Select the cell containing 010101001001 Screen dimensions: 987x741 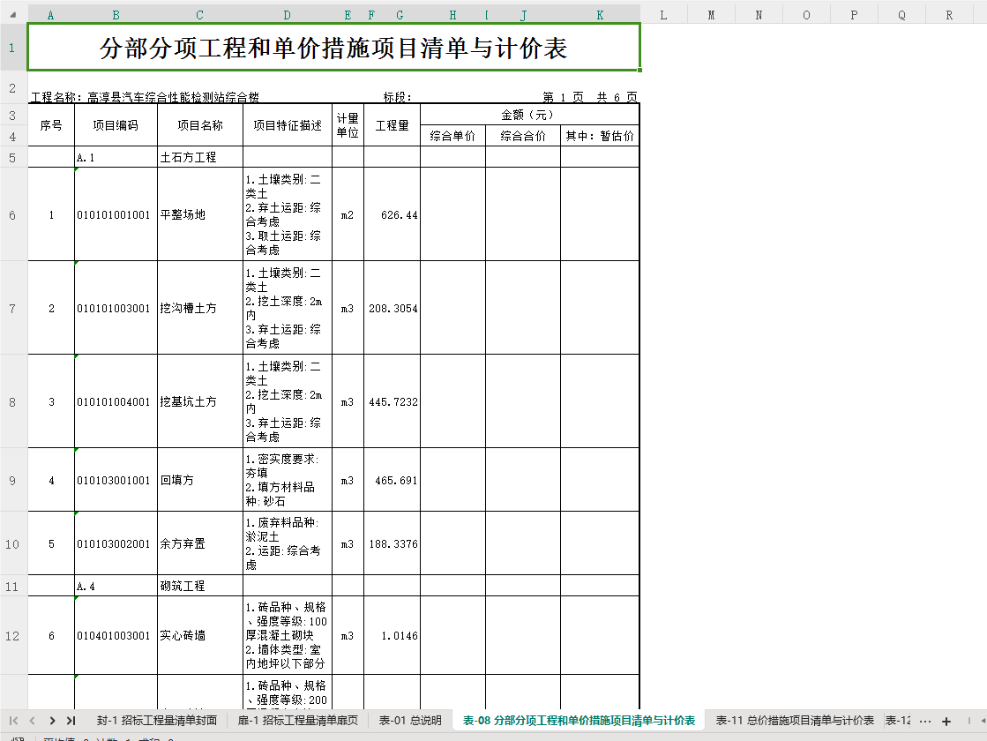pyautogui.click(x=116, y=214)
